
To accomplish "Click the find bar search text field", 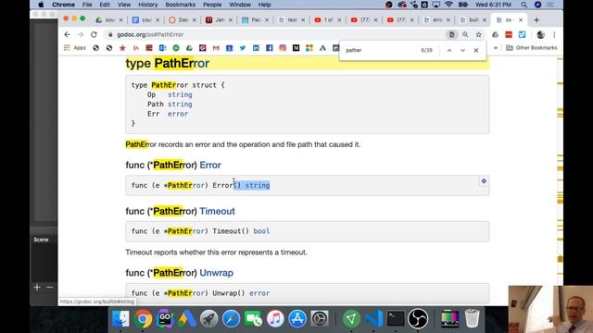I will [x=380, y=50].
